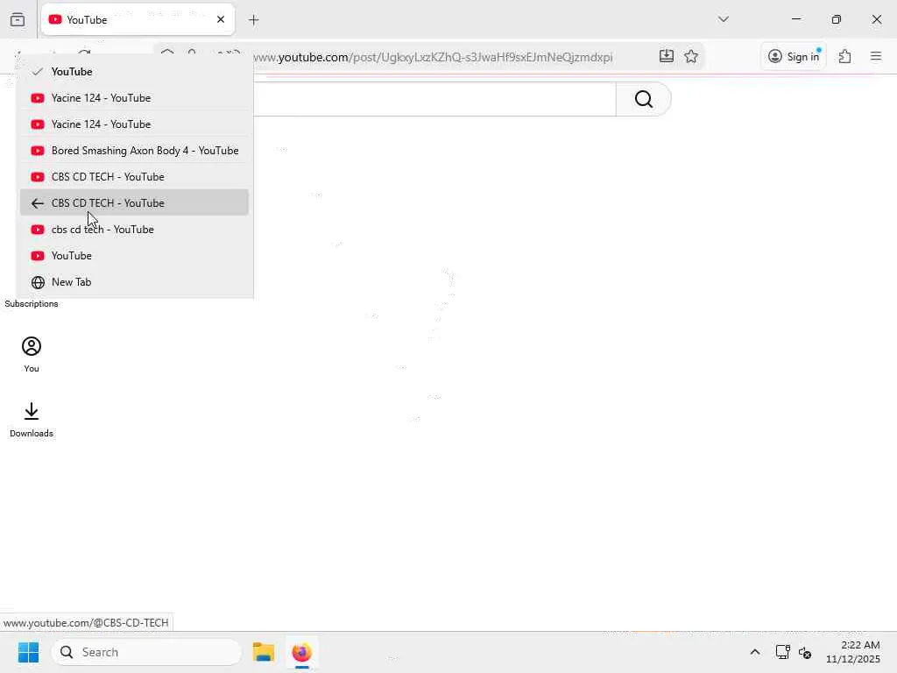
Task: Open 'YouTube' history entry above New Tab
Action: coord(134,255)
